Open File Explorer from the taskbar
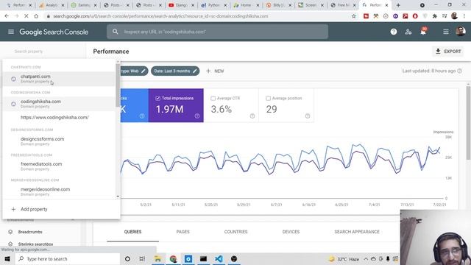 coord(157,258)
